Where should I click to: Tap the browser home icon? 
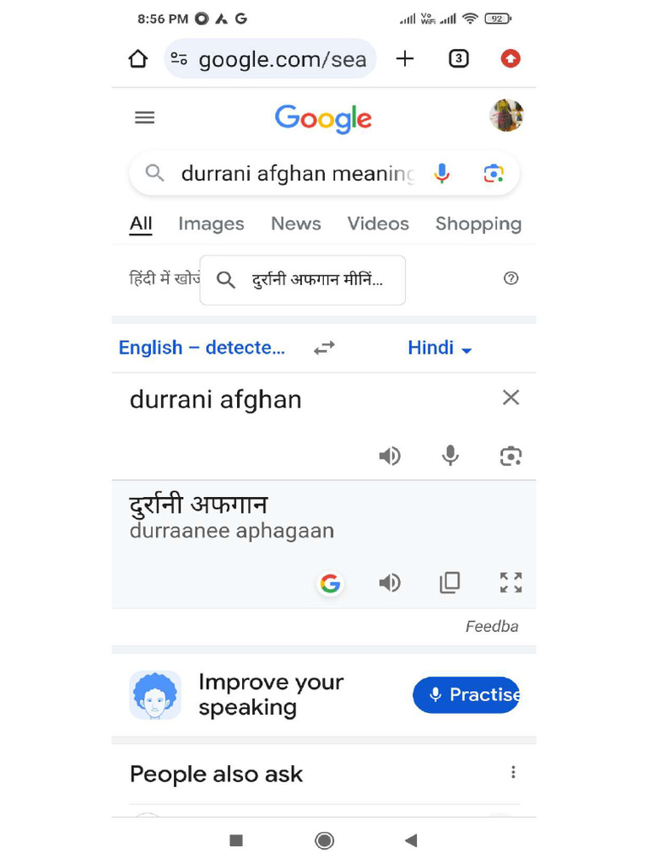(x=138, y=59)
